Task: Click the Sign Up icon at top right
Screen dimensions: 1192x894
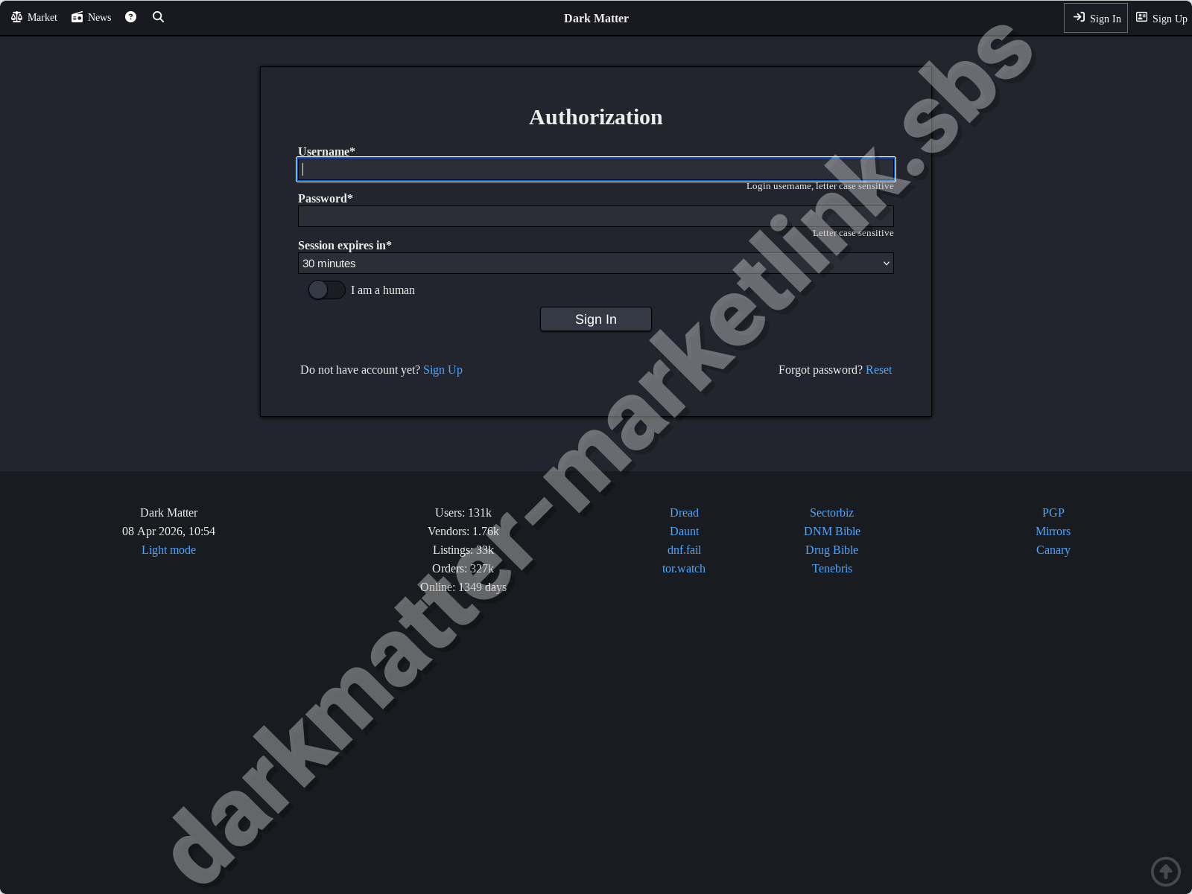Action: 1142,16
